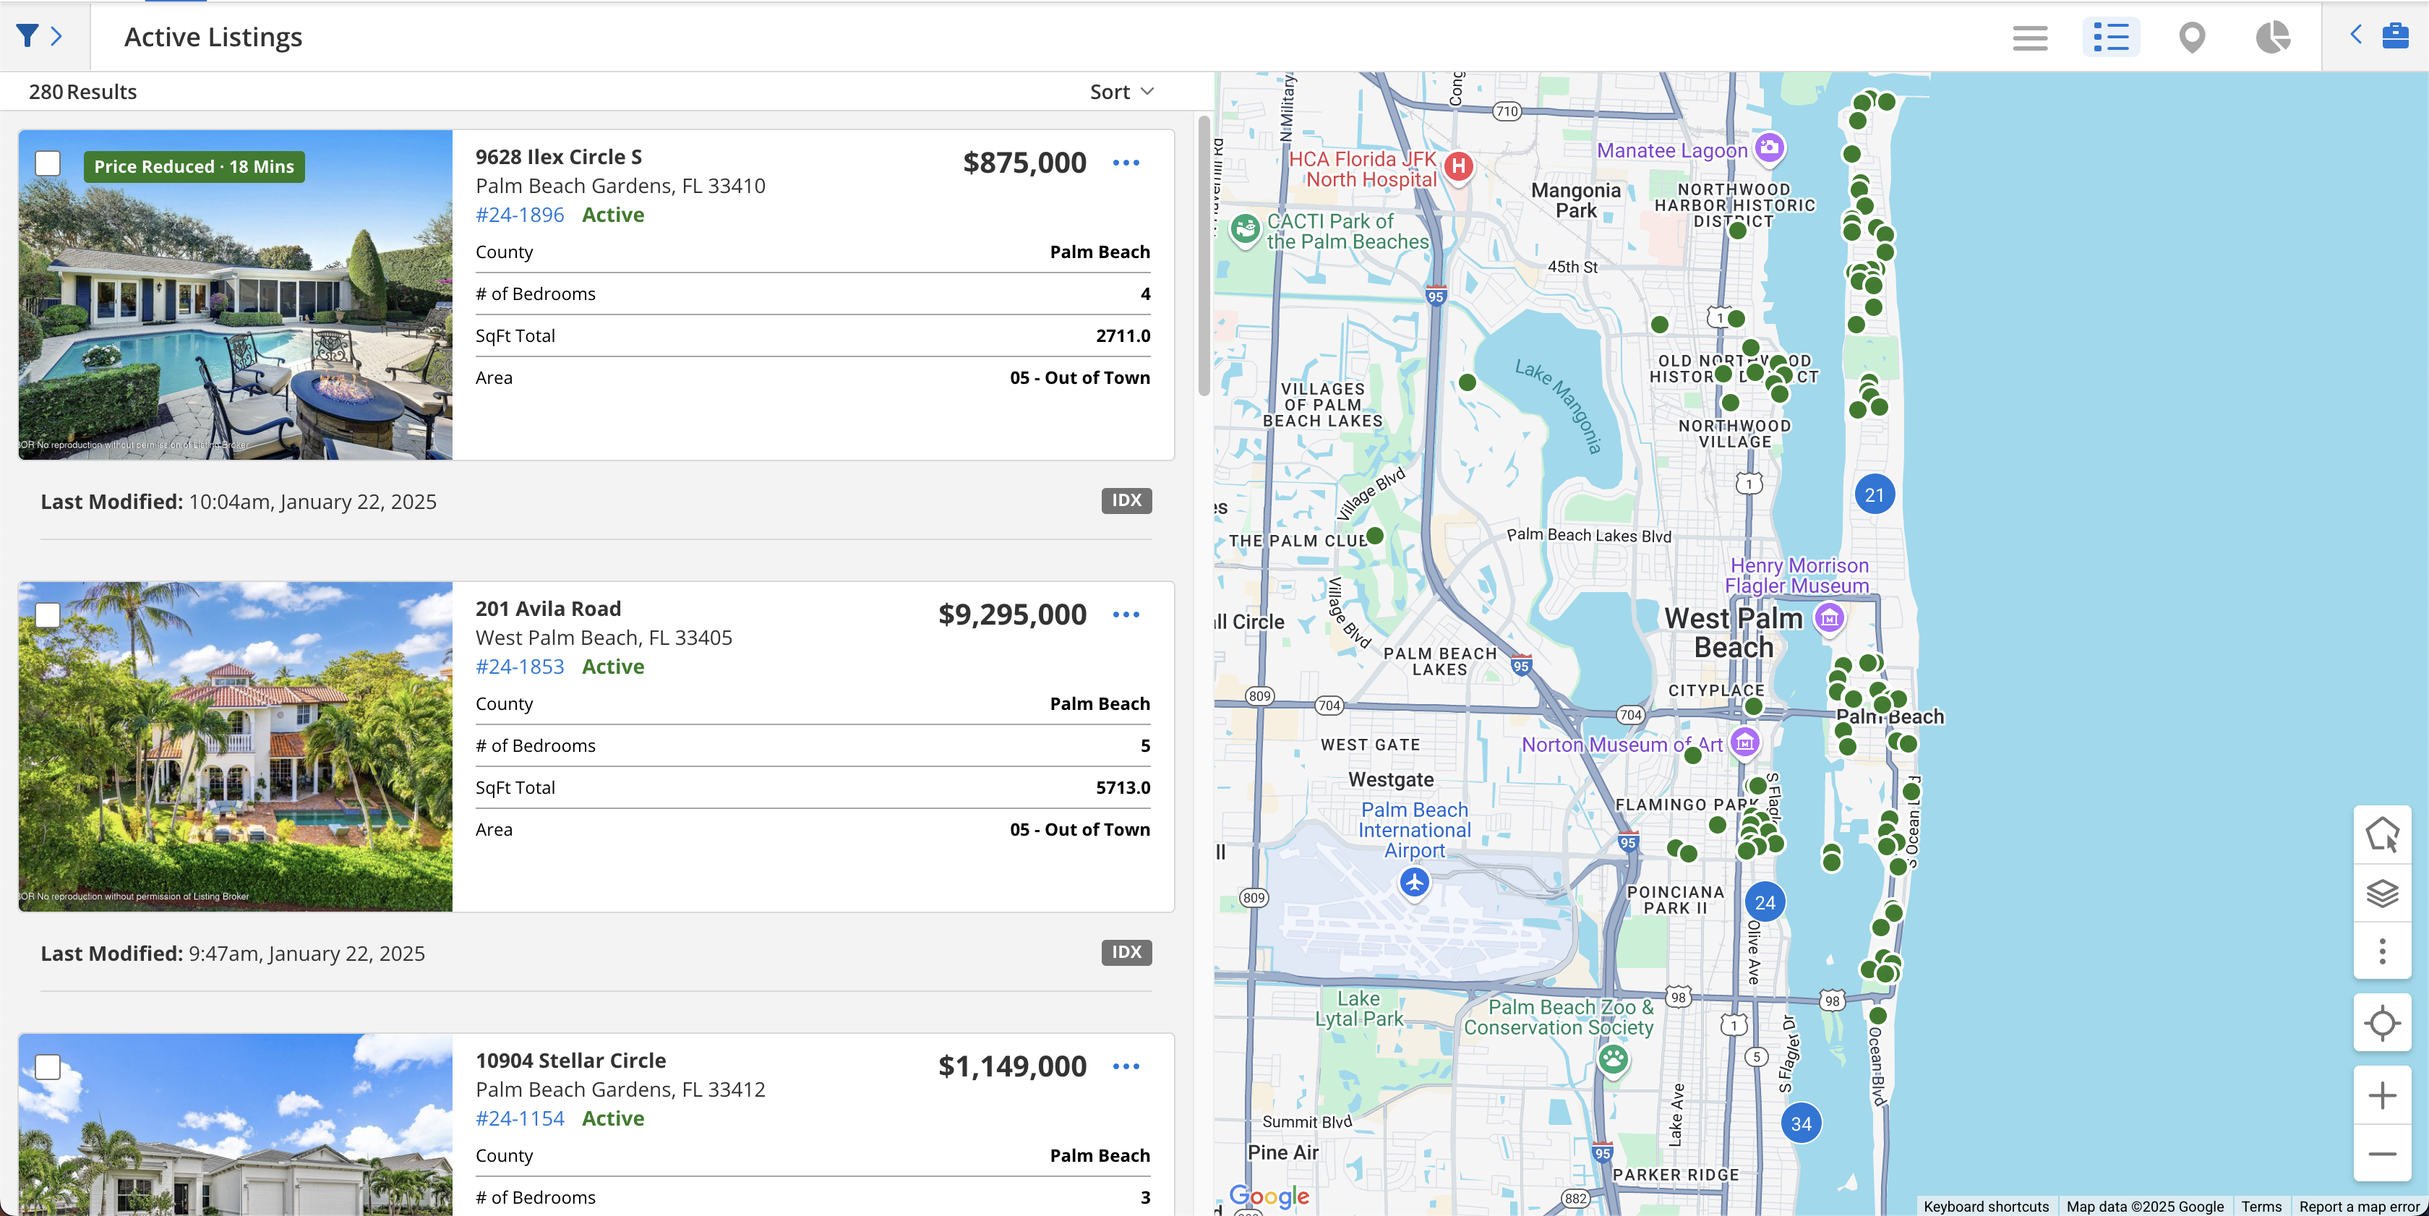Click the $875,000 price
This screenshot has width=2429, height=1216.
(1024, 163)
